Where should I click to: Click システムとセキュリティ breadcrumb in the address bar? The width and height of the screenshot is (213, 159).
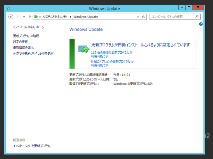point(55,17)
